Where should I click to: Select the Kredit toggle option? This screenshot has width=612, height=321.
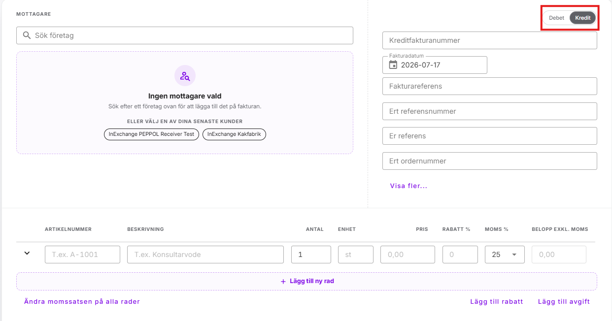(583, 18)
